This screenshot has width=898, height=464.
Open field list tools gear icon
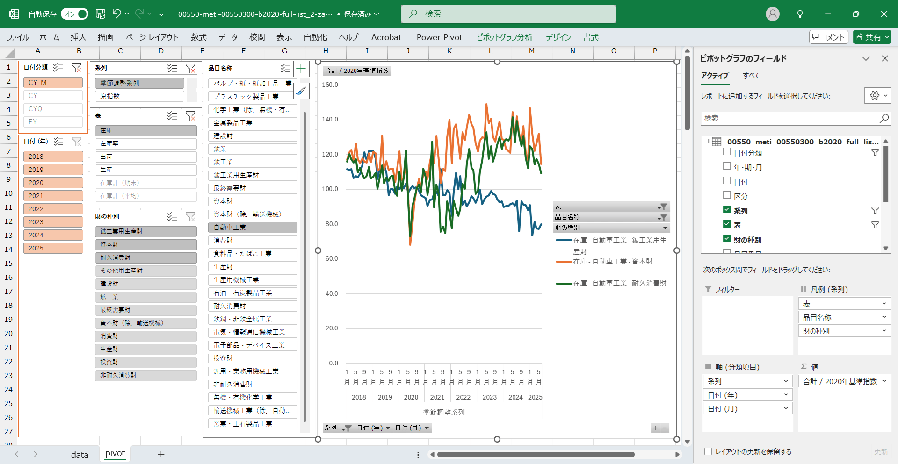click(x=875, y=96)
